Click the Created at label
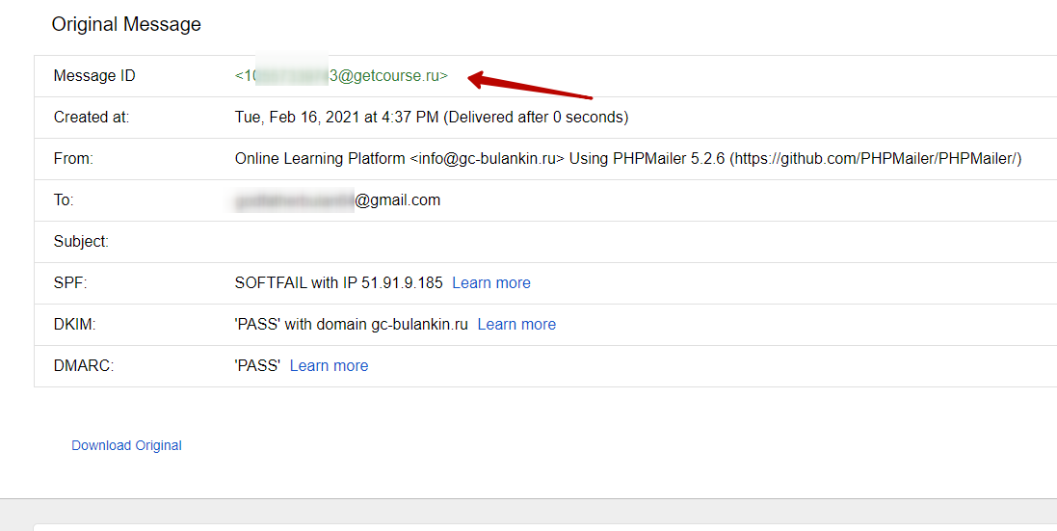The height and width of the screenshot is (531, 1057). (x=92, y=118)
